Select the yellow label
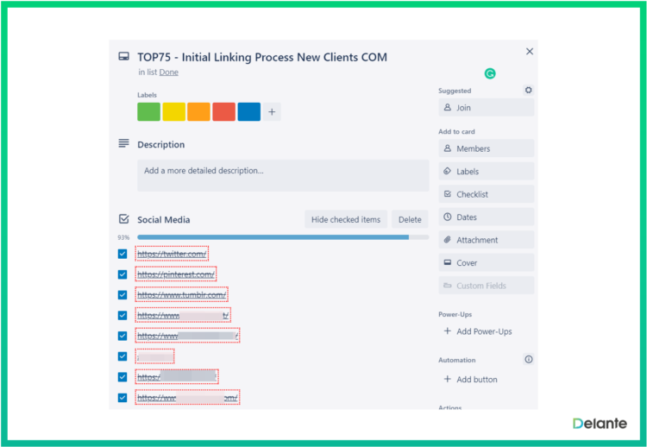Viewport: 647px width, 447px height. tap(173, 112)
